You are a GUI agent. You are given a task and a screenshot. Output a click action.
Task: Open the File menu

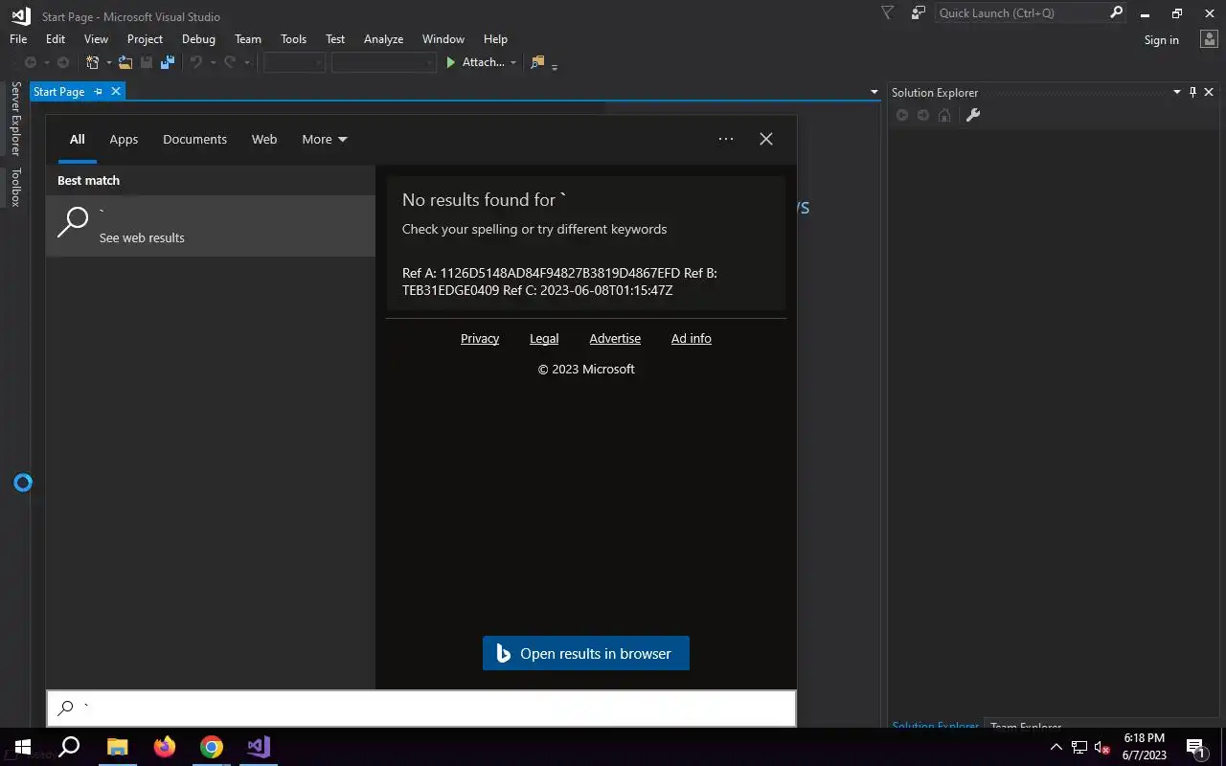pos(18,39)
